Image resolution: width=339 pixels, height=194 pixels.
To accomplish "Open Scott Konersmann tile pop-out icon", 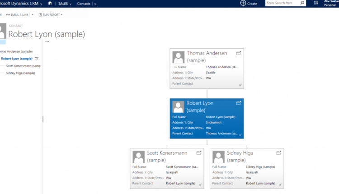I will (x=198, y=153).
